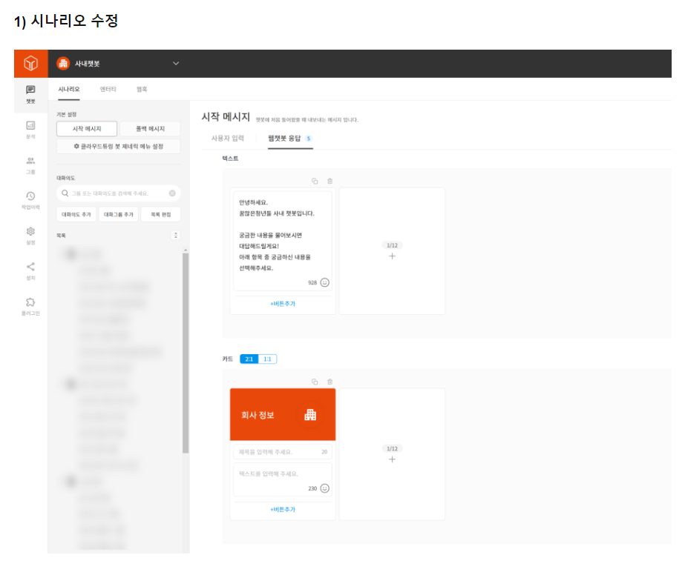
Task: Click the 텍스트 section label
Action: pos(230,159)
